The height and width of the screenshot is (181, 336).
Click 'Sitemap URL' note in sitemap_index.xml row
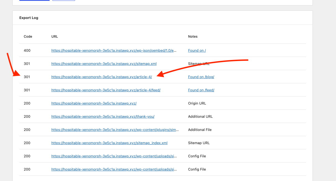tap(199, 143)
